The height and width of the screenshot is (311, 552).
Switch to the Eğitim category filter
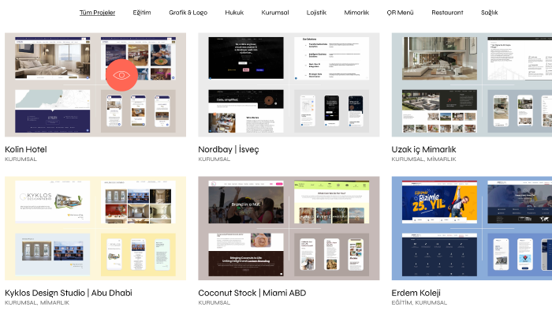pyautogui.click(x=142, y=13)
